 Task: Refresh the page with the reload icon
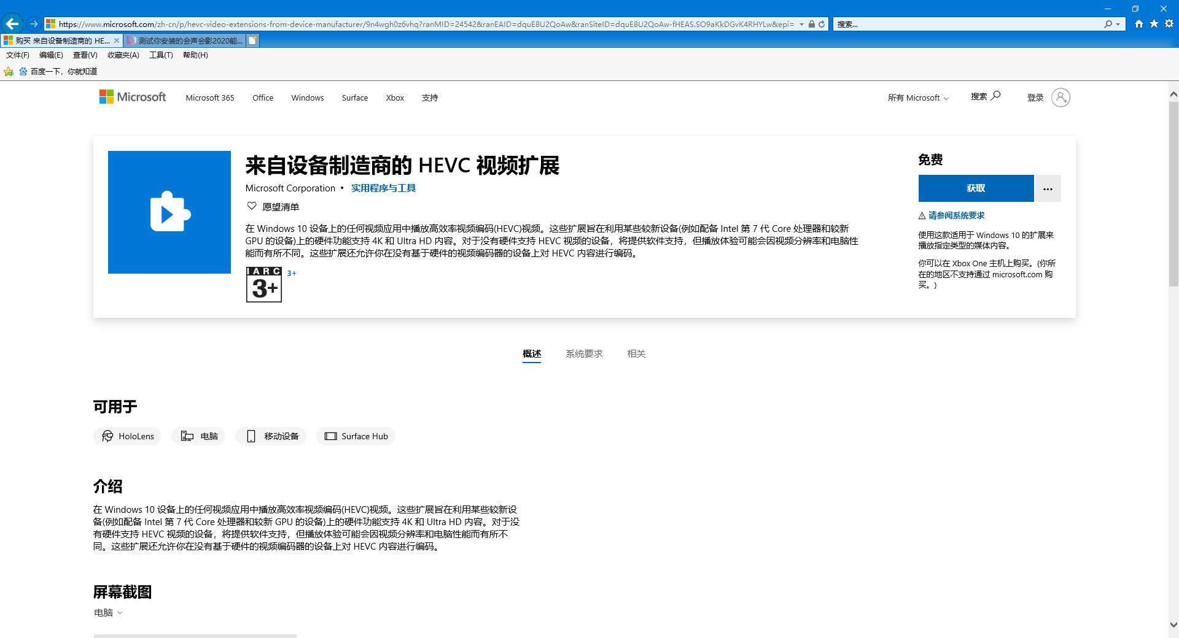click(822, 24)
